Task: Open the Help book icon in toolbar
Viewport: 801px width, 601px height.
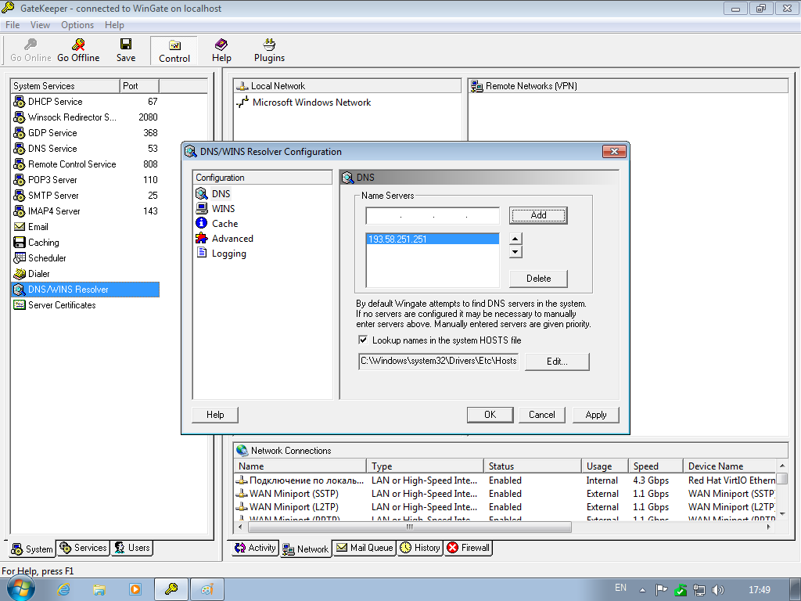Action: [221, 50]
